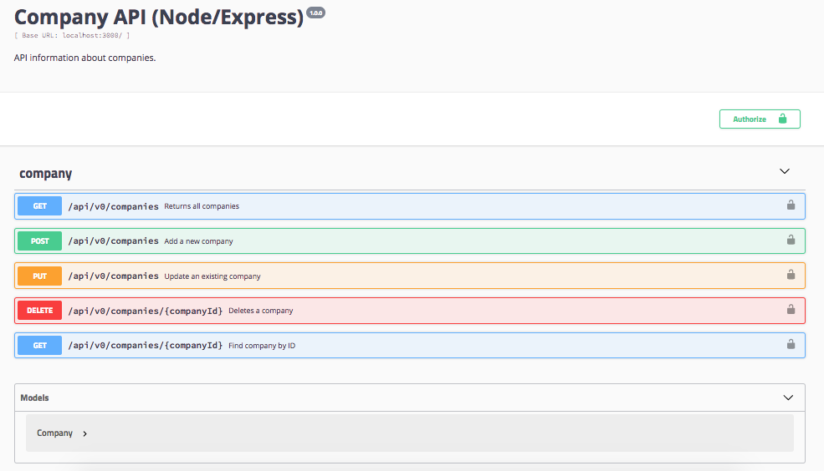824x471 pixels.
Task: Click lock icon on GET all companies row
Action: point(791,205)
